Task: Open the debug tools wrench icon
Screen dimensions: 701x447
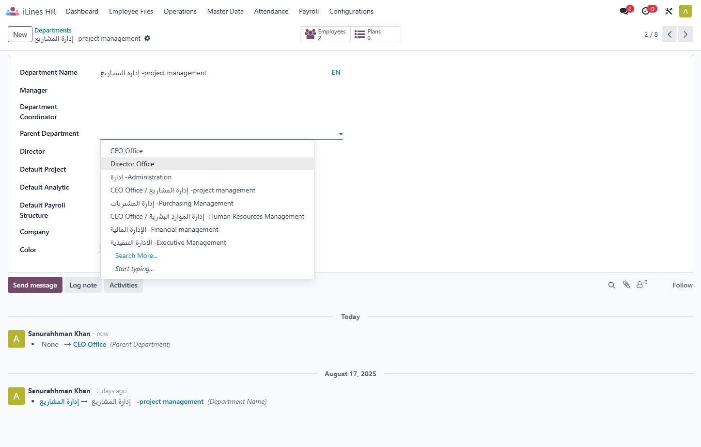Action: [669, 11]
